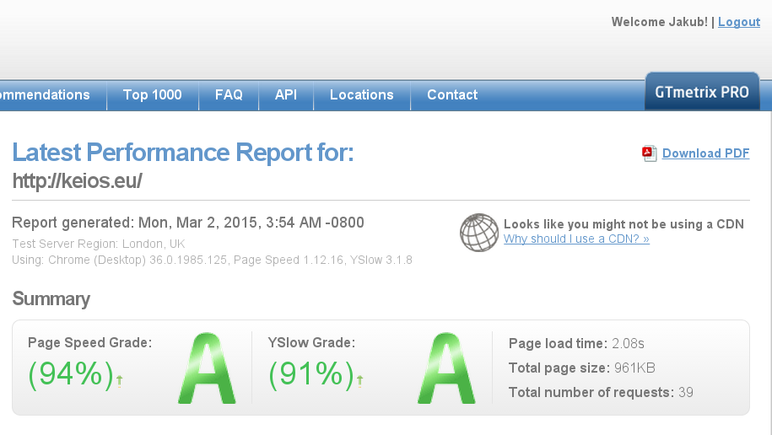
Task: Click the Page Speed up-arrow trend icon
Action: pyautogui.click(x=119, y=381)
